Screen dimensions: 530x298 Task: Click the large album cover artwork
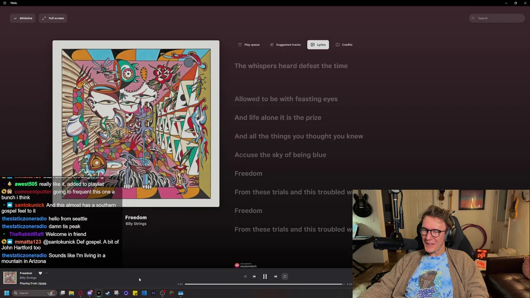[x=136, y=123]
